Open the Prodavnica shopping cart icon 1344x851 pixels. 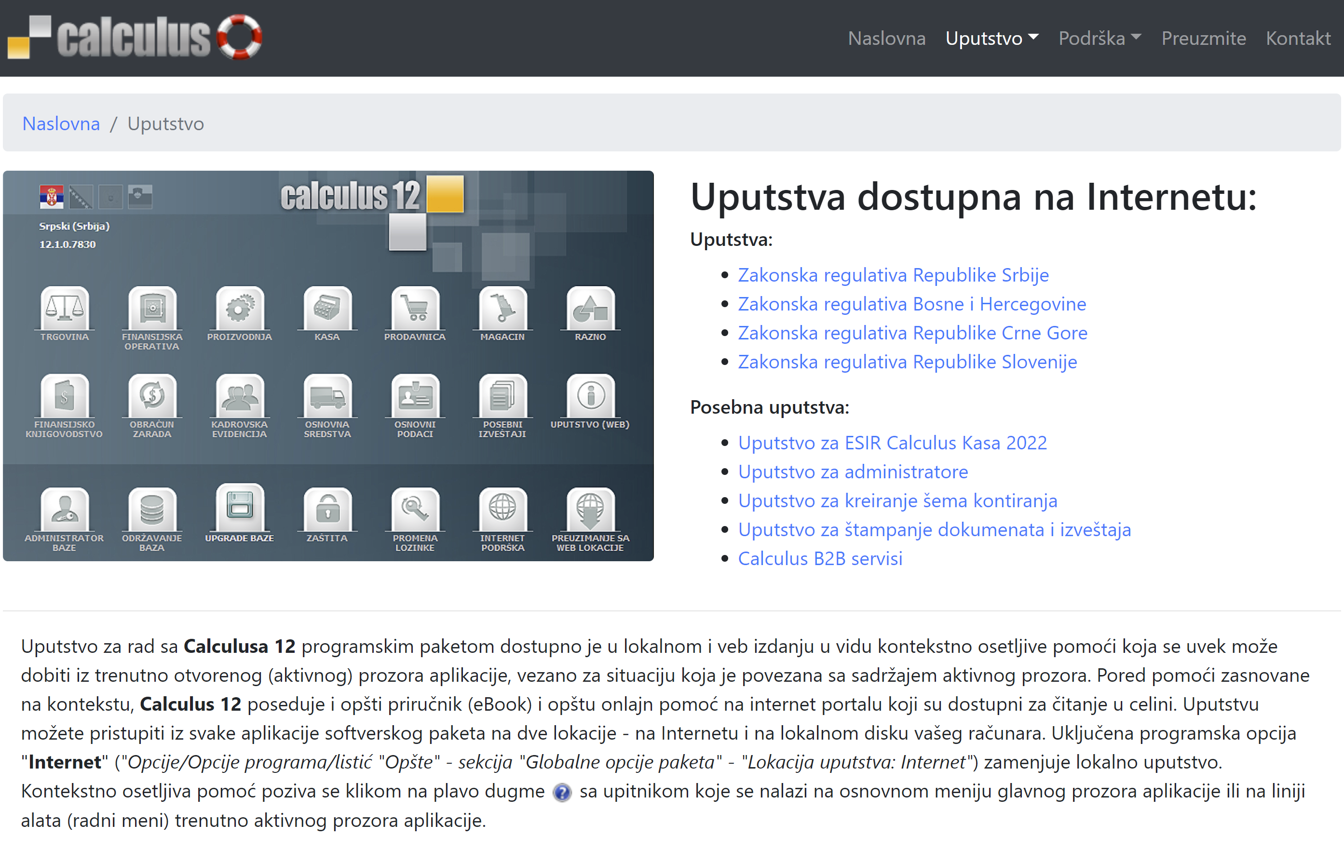click(x=415, y=309)
